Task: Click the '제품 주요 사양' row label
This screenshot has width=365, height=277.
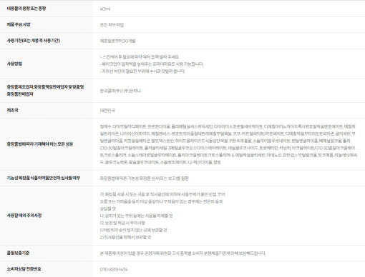Action: 19,24
